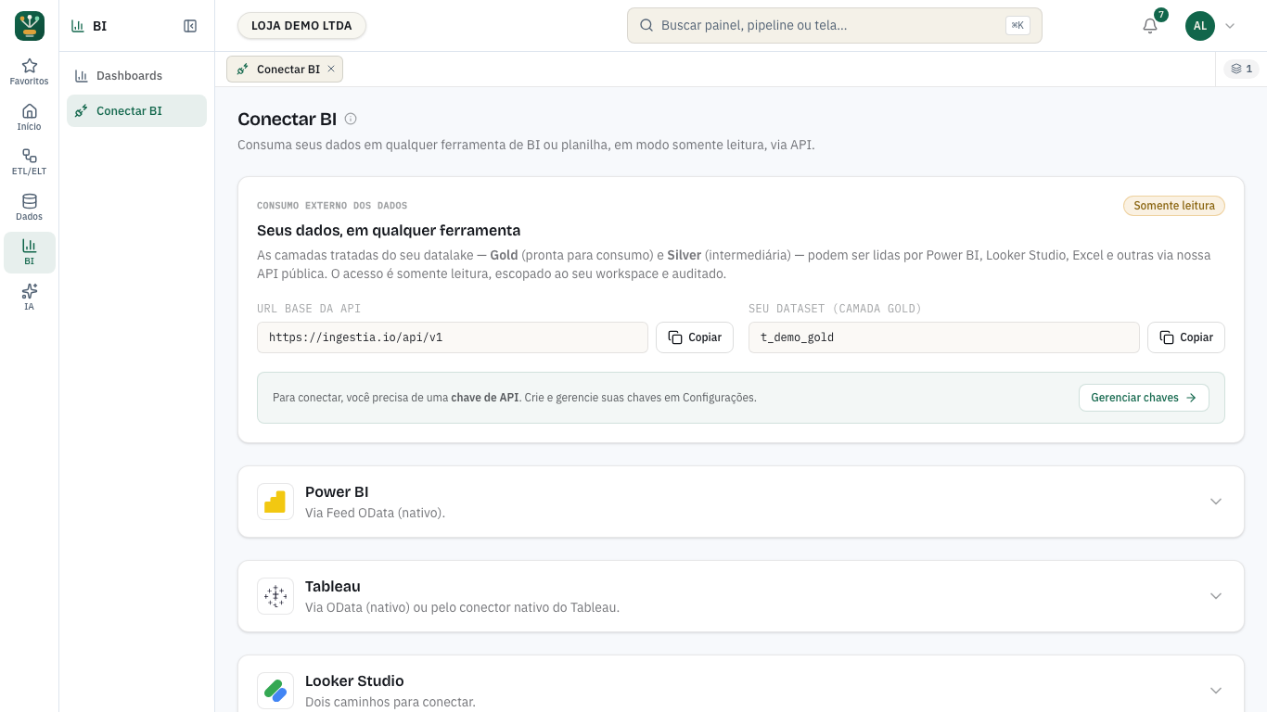Click the "CONSUMO EXTERNO DOS DADOS" label
This screenshot has width=1267, height=712.
pos(332,206)
